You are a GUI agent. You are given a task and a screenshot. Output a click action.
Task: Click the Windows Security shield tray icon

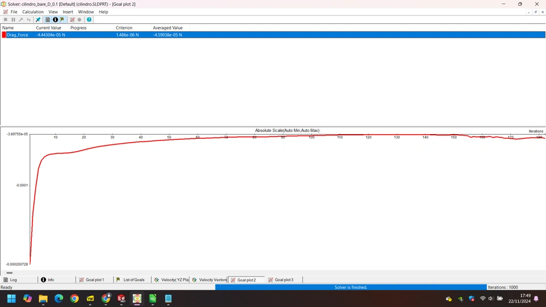[471, 298]
